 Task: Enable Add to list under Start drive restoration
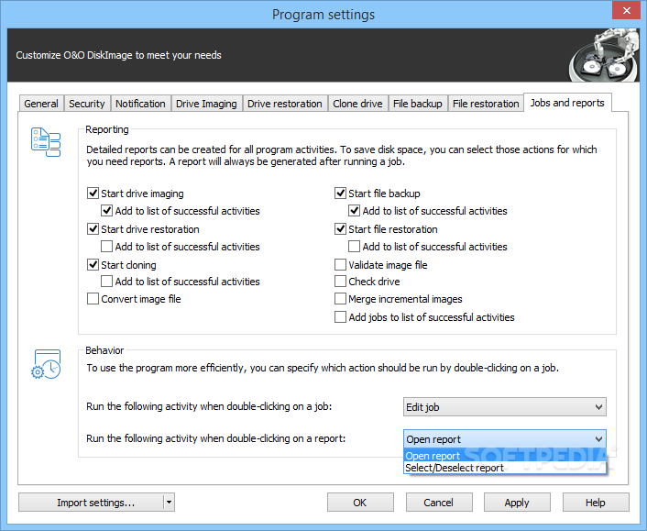tap(107, 247)
